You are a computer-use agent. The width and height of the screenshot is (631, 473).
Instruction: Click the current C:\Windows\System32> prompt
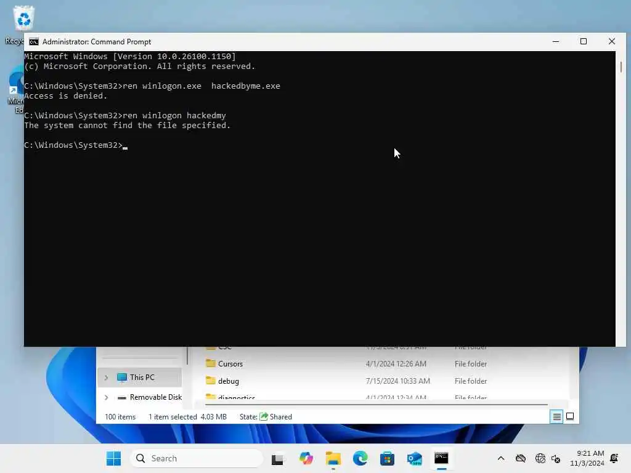[x=73, y=145]
